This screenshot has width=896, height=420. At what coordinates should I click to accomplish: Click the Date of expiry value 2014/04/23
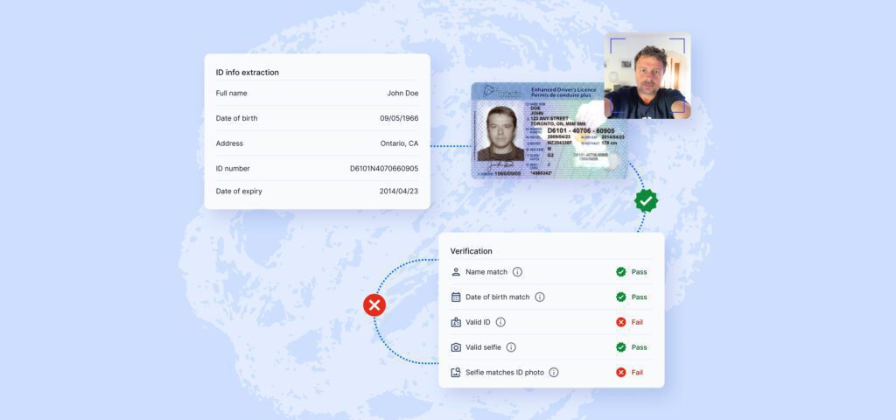[398, 191]
